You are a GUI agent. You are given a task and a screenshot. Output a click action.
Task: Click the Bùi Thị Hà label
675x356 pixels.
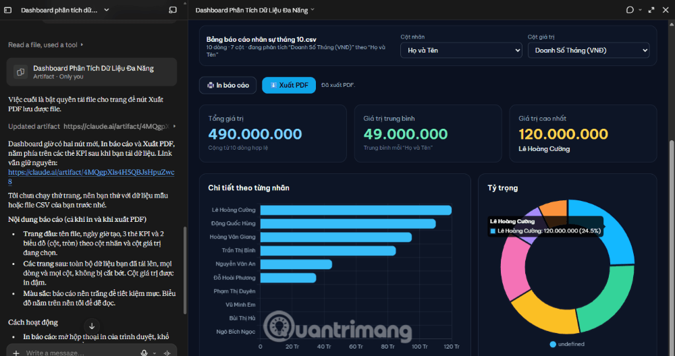pos(242,318)
